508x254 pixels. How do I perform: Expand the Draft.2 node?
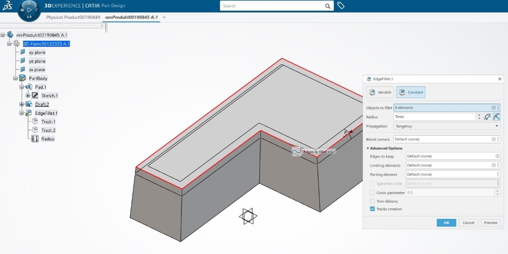pyautogui.click(x=21, y=104)
